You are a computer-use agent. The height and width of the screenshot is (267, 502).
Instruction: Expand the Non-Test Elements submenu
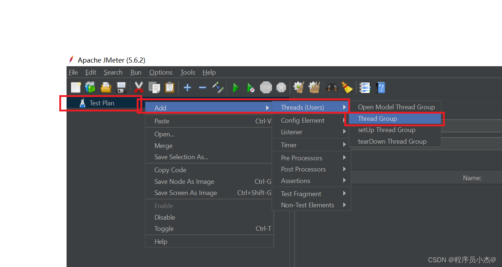point(311,205)
